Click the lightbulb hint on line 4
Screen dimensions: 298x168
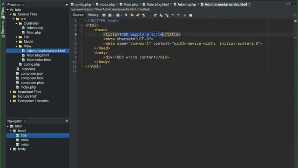click(x=75, y=35)
